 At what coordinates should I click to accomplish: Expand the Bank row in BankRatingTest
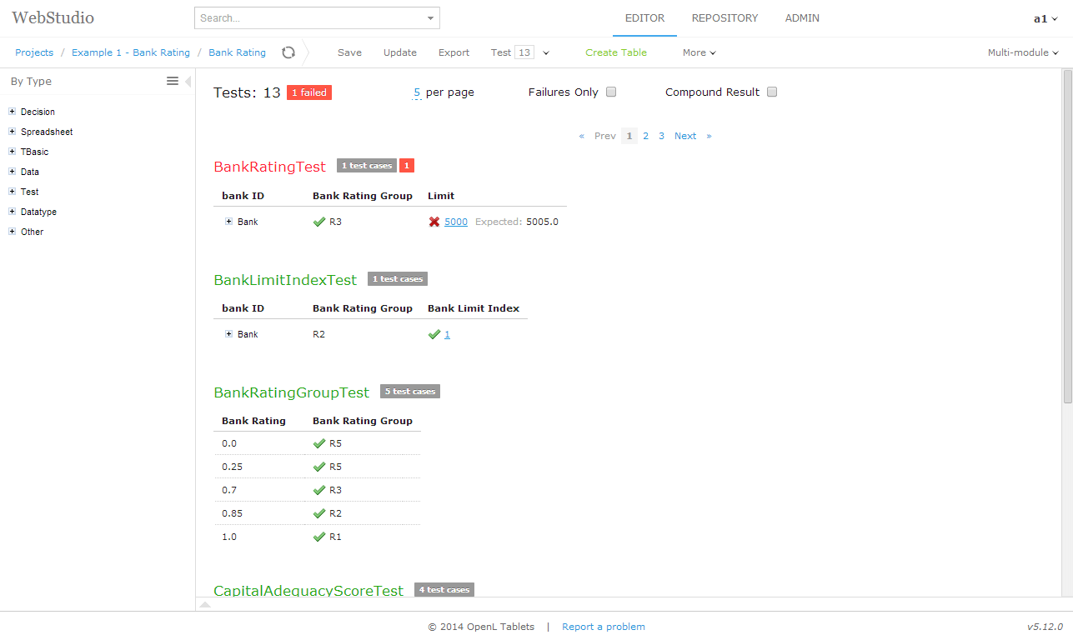point(228,222)
